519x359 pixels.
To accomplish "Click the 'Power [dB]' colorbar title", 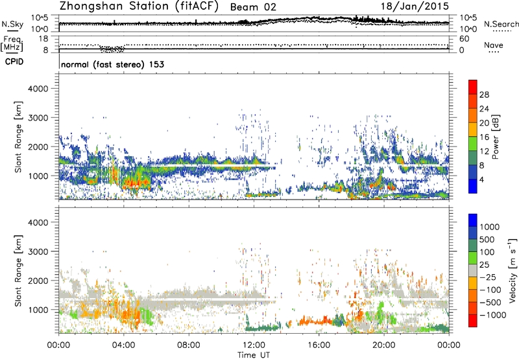I will coord(496,137).
